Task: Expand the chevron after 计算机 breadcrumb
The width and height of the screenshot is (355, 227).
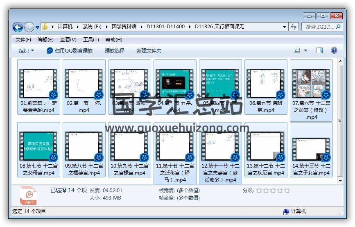Action: pos(78,27)
